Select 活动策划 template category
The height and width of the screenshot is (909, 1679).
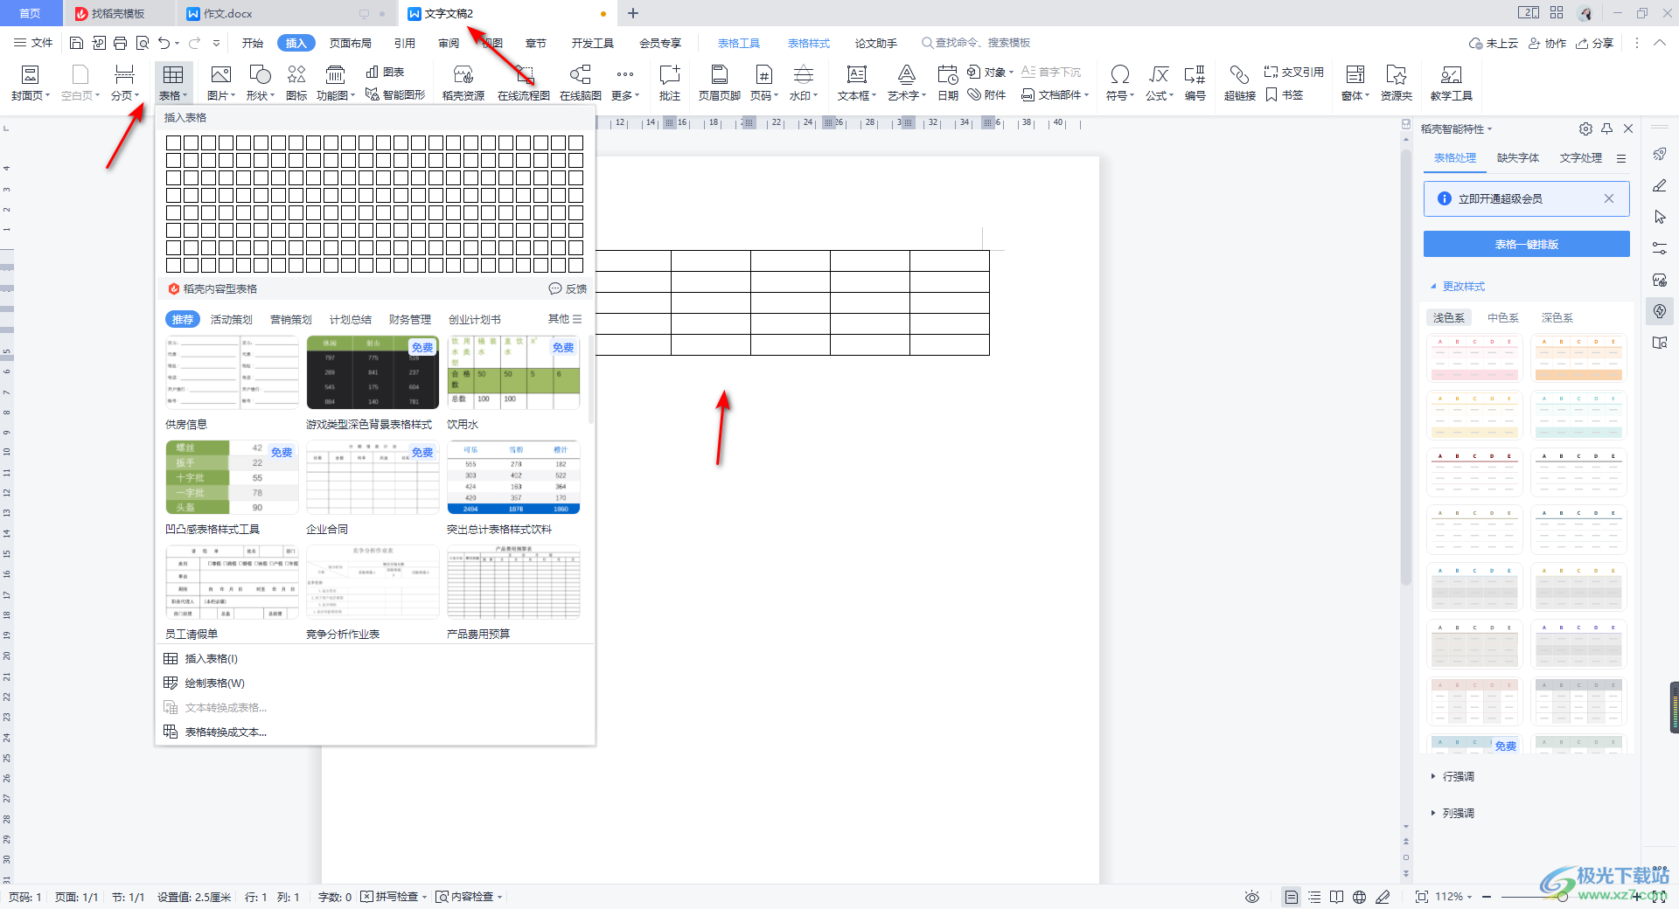tap(231, 320)
